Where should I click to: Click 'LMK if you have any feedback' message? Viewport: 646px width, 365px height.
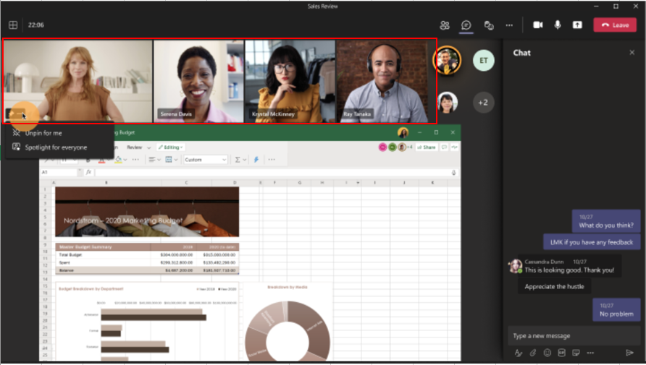click(592, 242)
